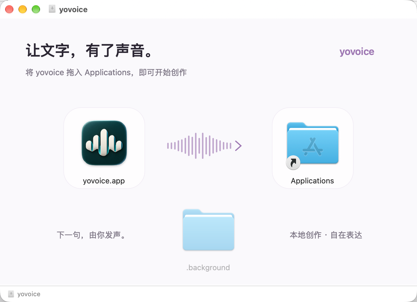Minimize the yovoice window

[23, 9]
